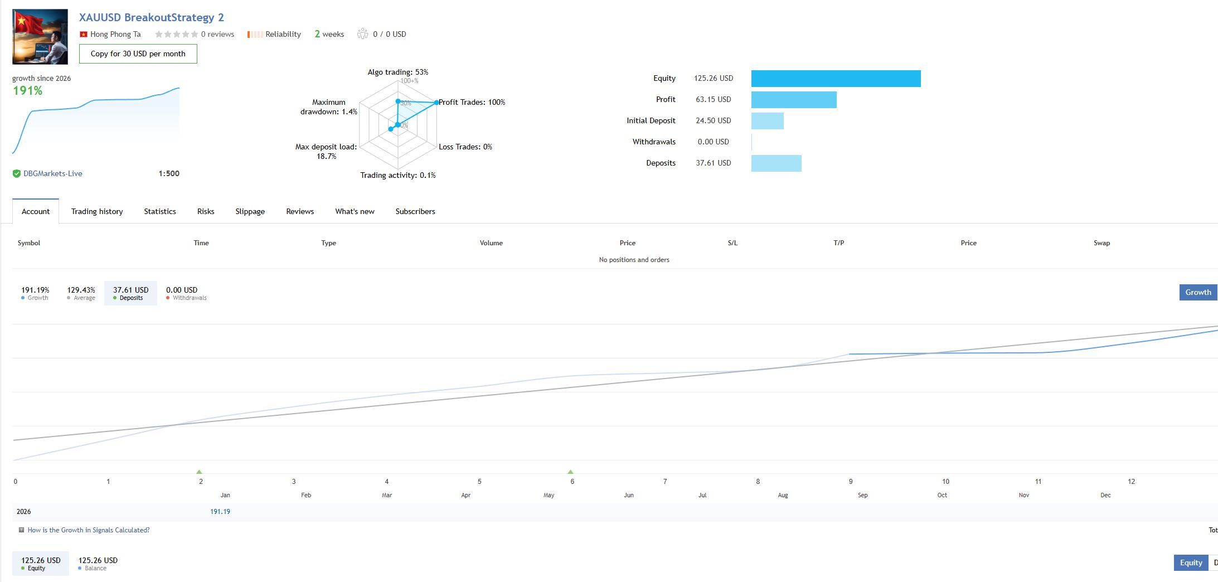
Task: Click the 0 / 0 USD subscribers value
Action: pos(390,34)
